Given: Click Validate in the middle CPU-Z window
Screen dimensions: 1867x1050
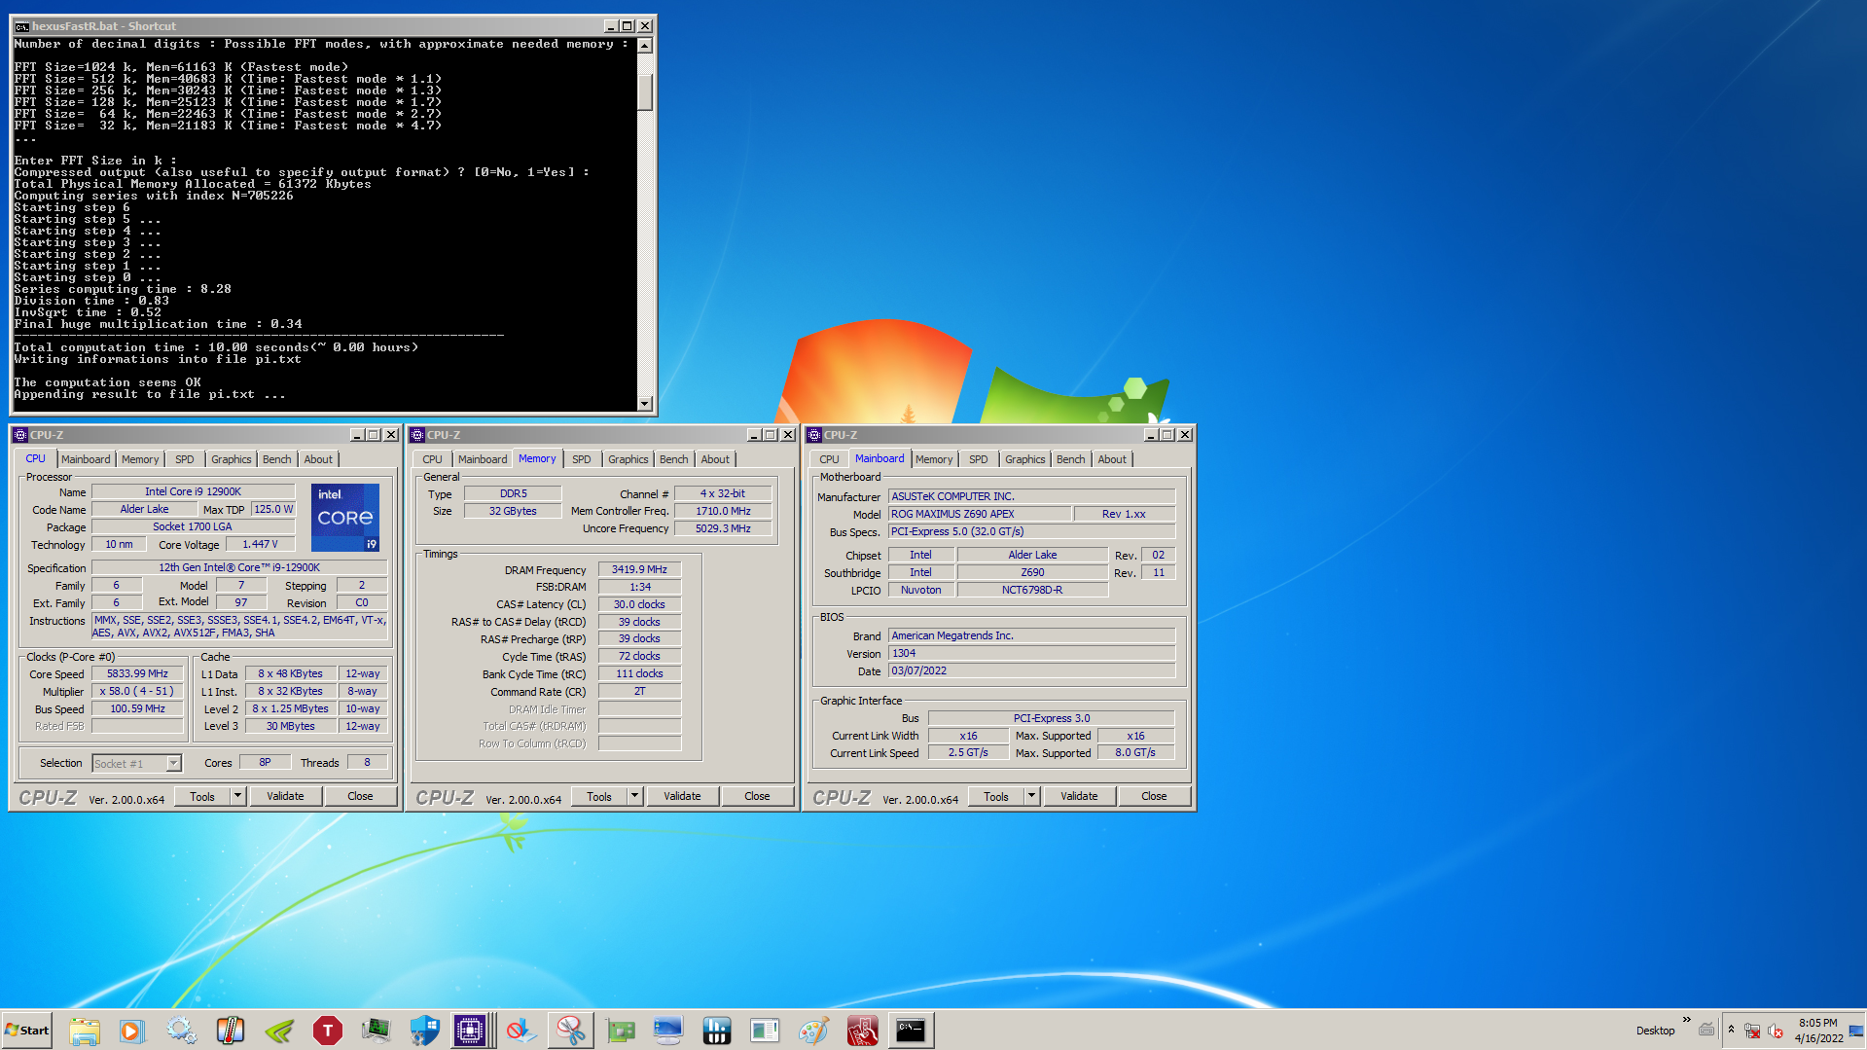Looking at the screenshot, I should coord(682,796).
